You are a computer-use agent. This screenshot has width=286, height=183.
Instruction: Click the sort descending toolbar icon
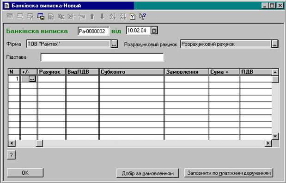(x=123, y=17)
